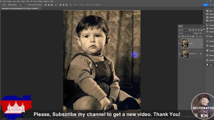Open the Adjustments panel icon
The image size is (214, 120).
207,28
